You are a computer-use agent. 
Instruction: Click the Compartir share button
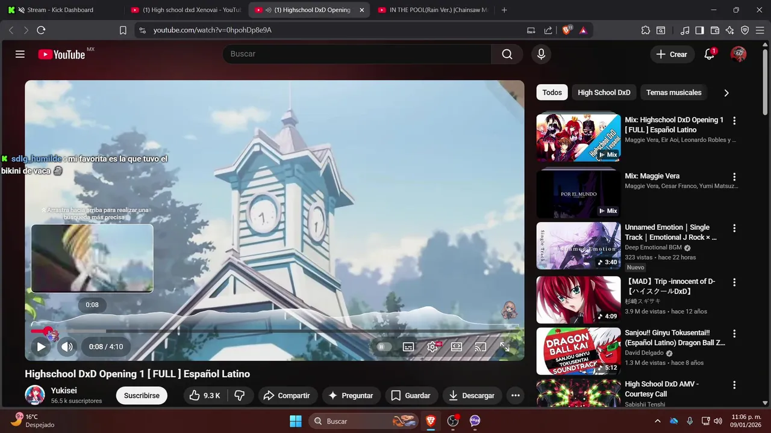point(288,395)
